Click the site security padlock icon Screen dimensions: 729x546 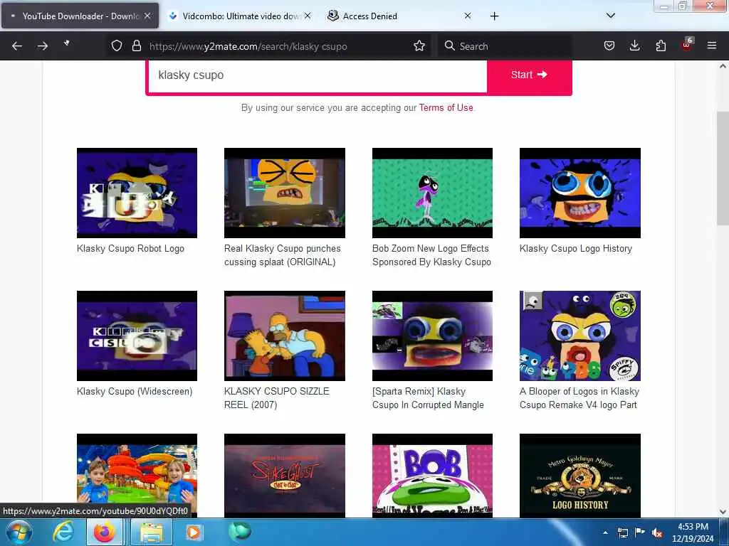[x=136, y=46]
